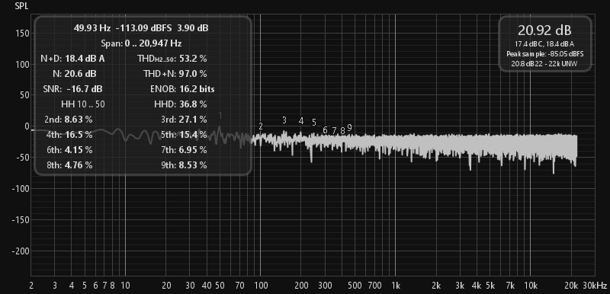Click the SNR -16.7 dB reading
Screen dimensions: 610x294
72,89
